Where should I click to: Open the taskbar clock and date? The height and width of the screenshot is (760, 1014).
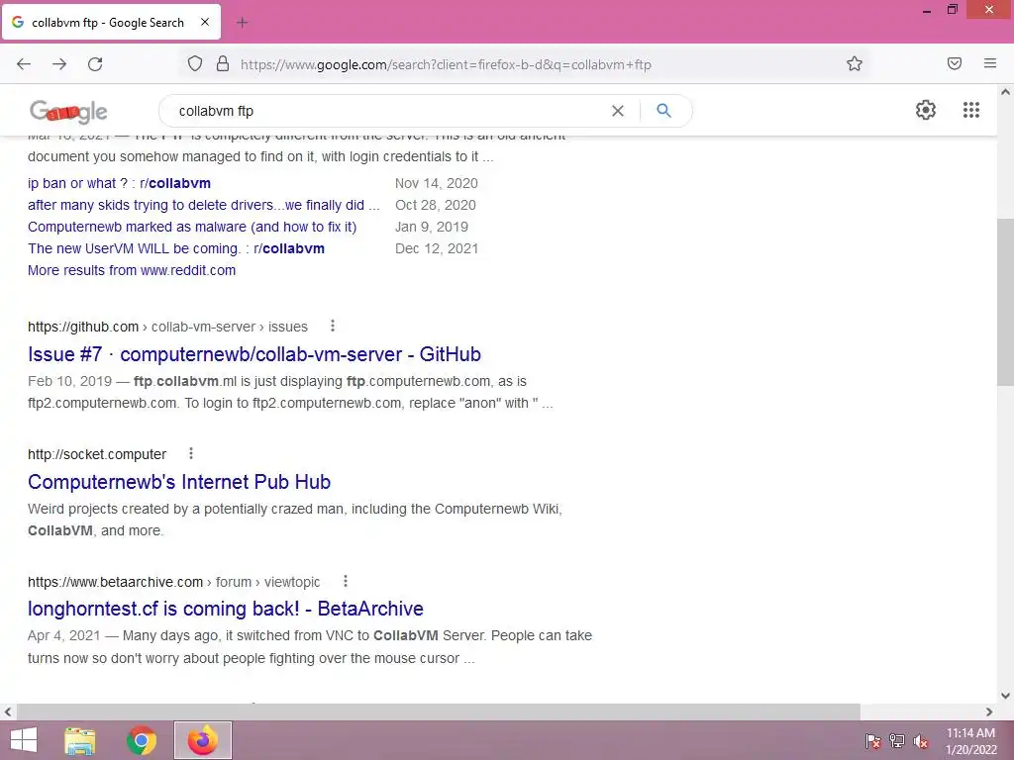[970, 741]
